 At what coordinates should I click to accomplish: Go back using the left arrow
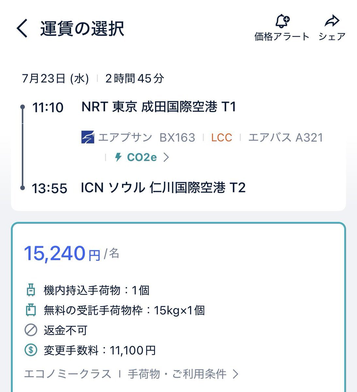click(22, 28)
